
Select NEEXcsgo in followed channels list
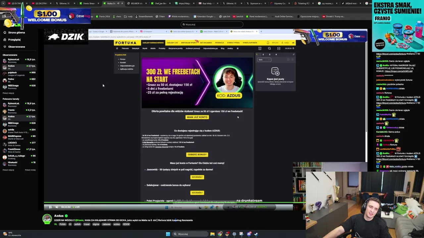(x=19, y=87)
